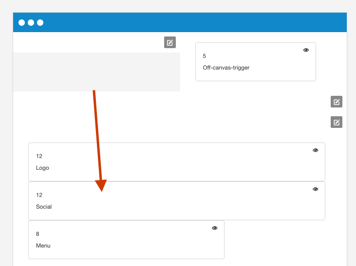
Task: Click the width value "12" in the Social card
Action: 39,195
